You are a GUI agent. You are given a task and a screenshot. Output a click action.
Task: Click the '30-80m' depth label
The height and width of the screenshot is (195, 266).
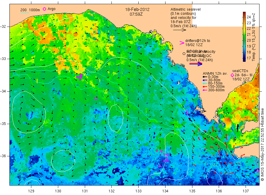coord(214,80)
